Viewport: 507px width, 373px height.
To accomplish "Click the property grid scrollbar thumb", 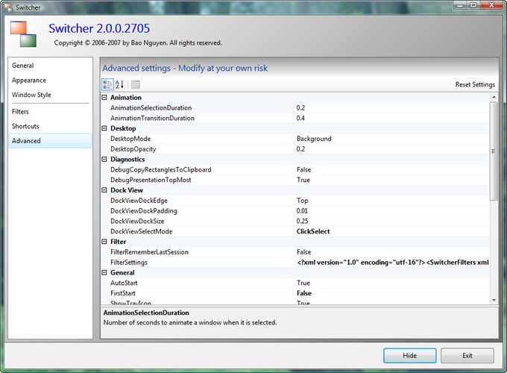I will pyautogui.click(x=494, y=151).
